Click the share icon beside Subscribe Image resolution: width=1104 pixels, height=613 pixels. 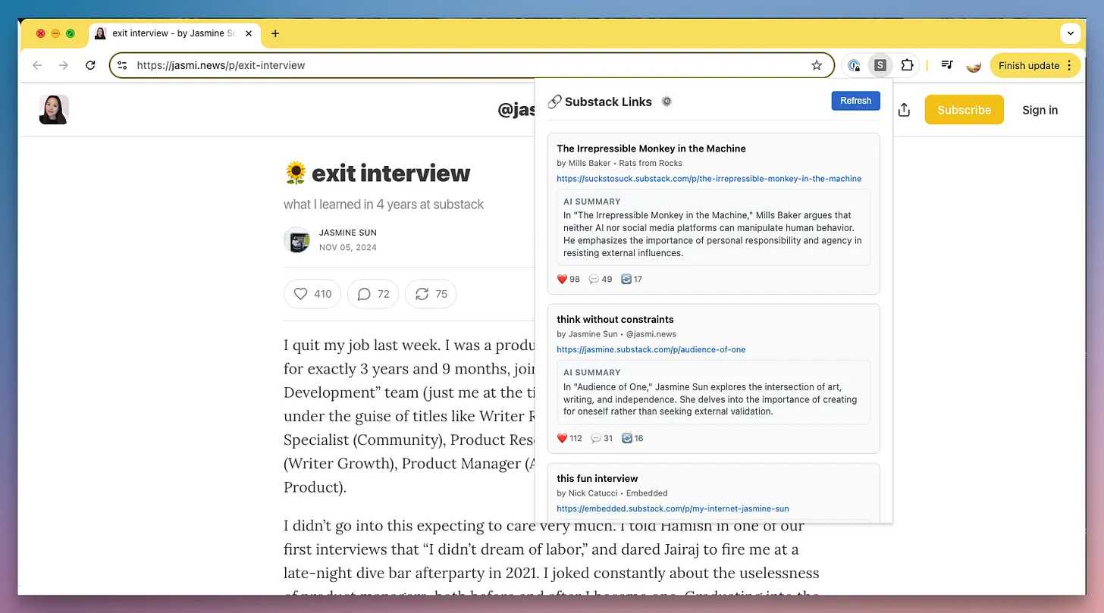(x=904, y=110)
